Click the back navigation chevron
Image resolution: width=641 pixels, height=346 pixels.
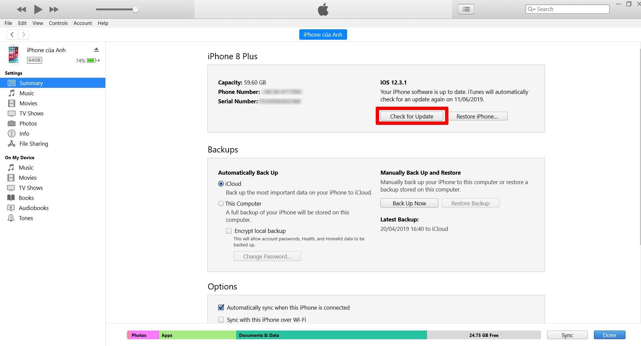click(12, 34)
